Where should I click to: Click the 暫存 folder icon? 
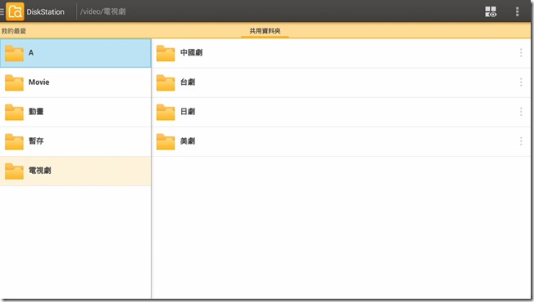coord(15,142)
